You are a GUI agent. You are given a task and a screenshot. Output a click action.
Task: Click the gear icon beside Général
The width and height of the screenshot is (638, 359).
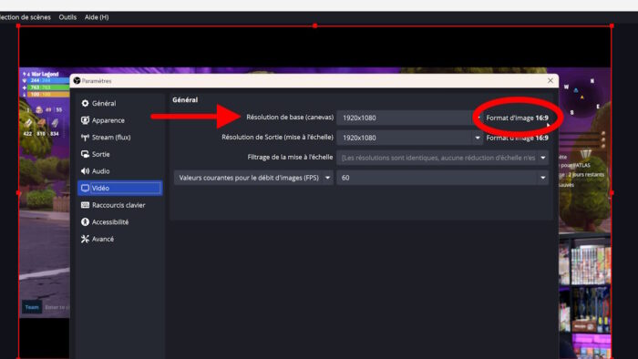pyautogui.click(x=85, y=103)
